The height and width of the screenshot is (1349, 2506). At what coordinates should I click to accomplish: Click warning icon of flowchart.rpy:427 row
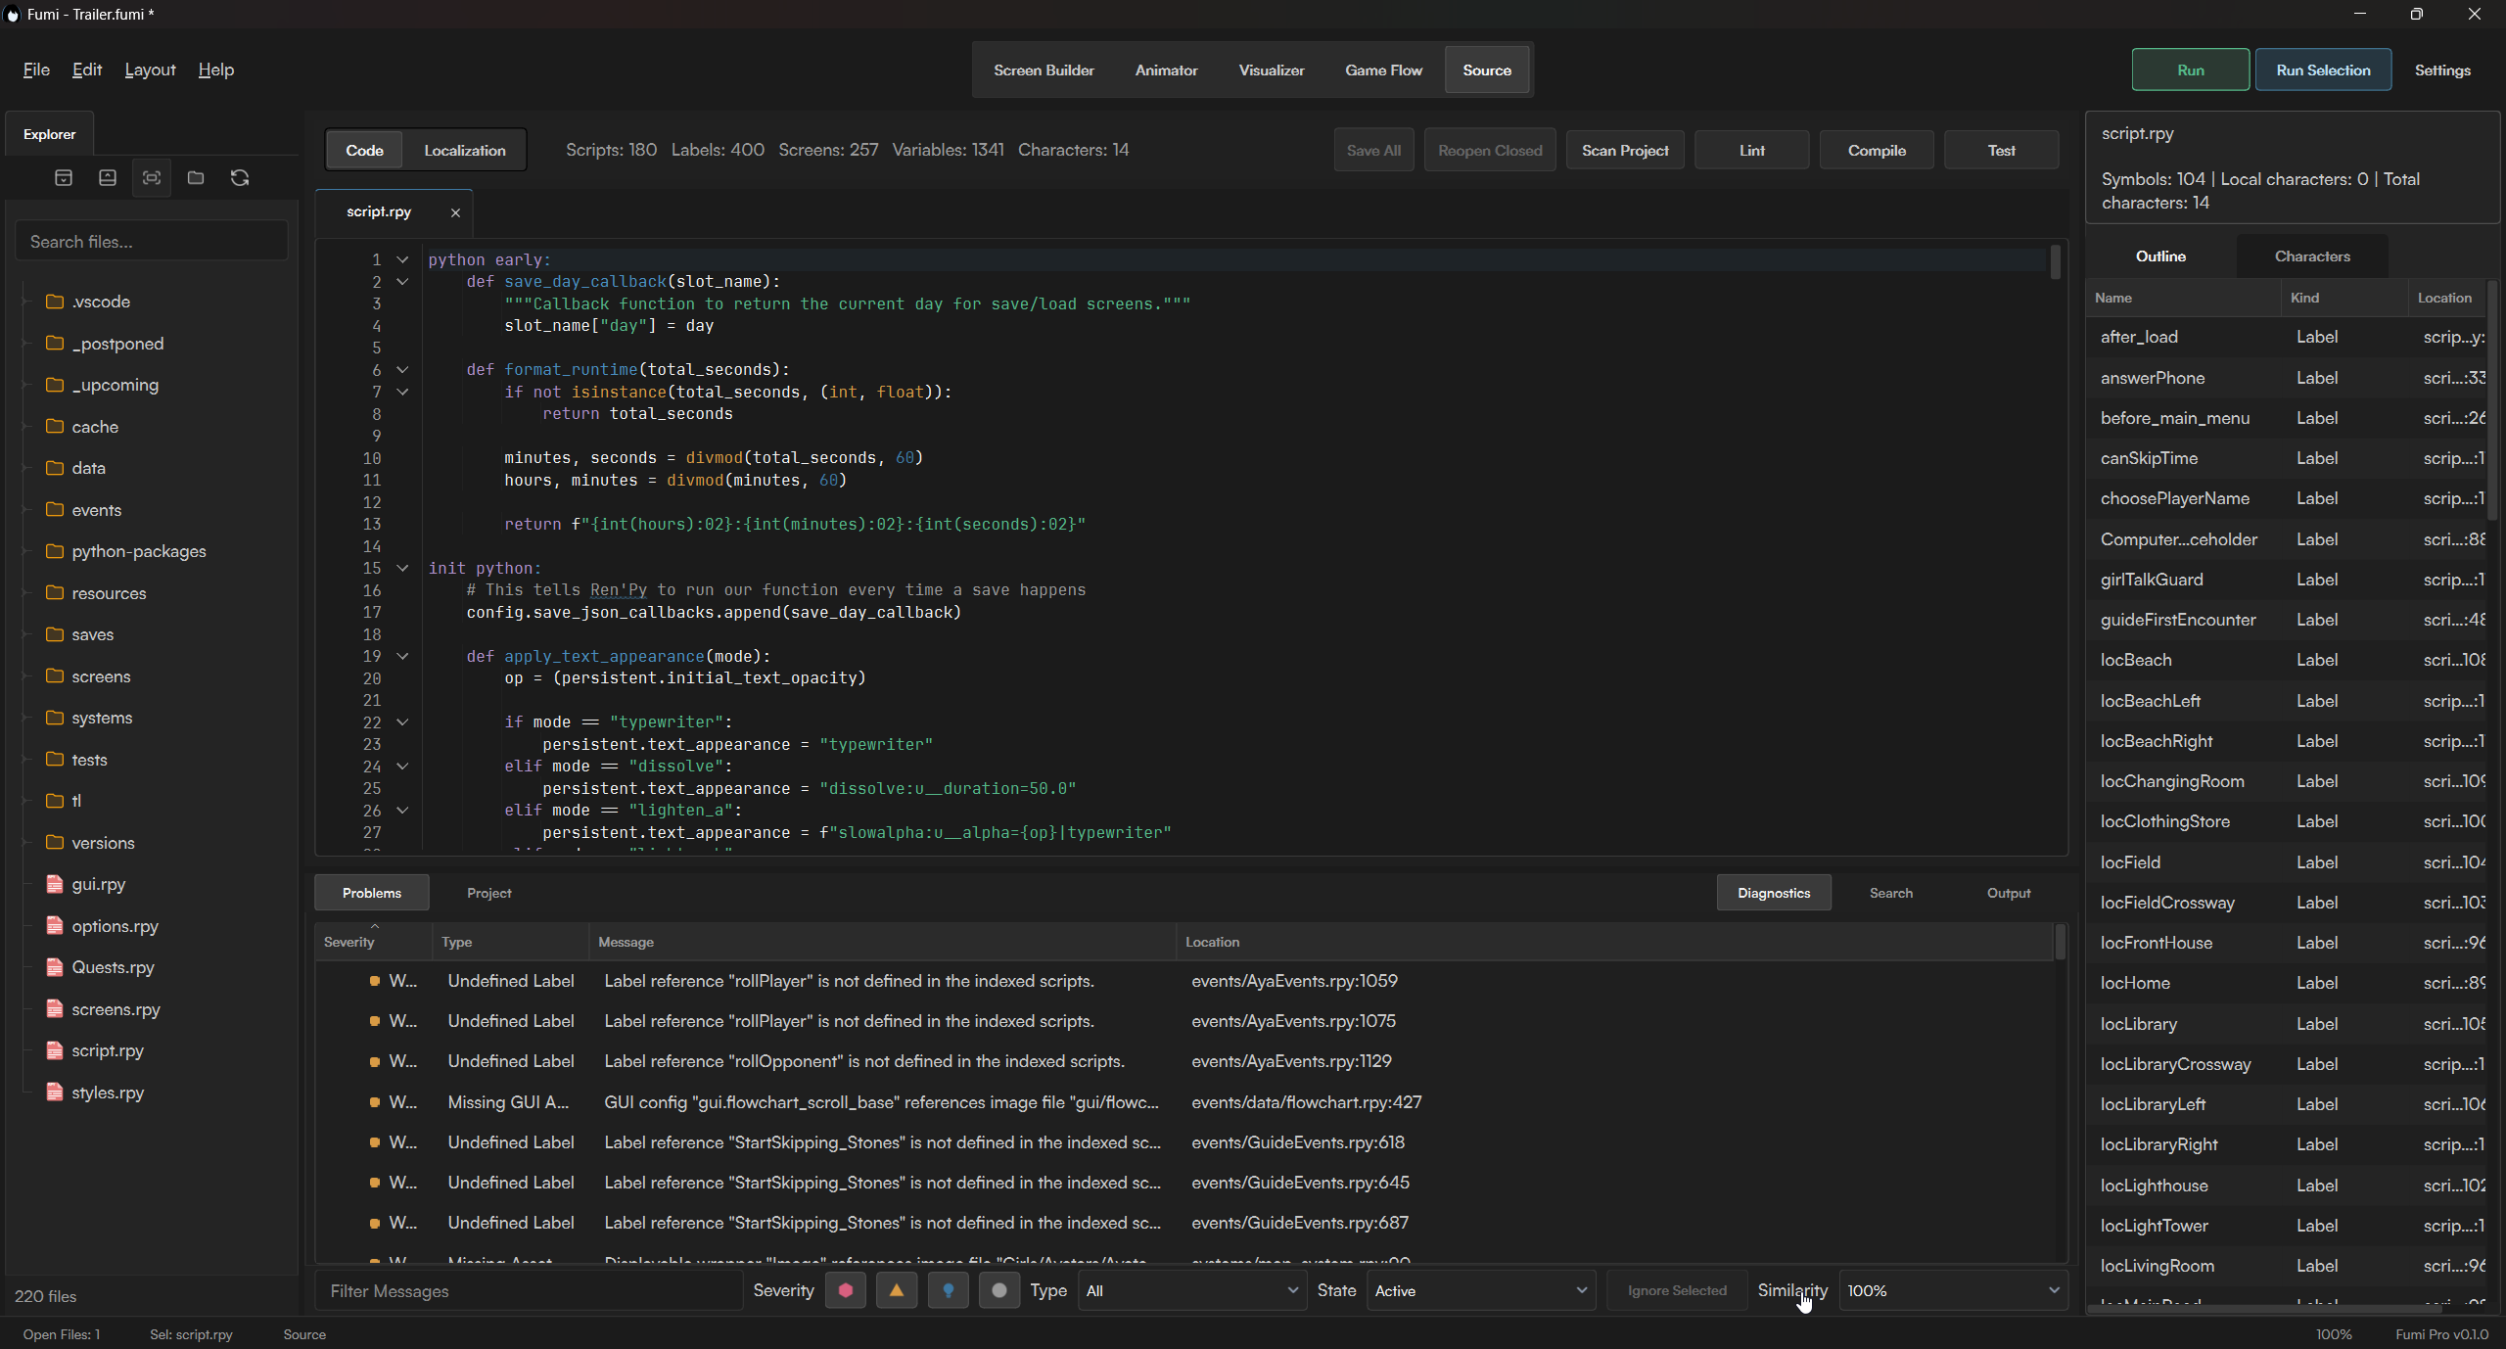click(374, 1101)
